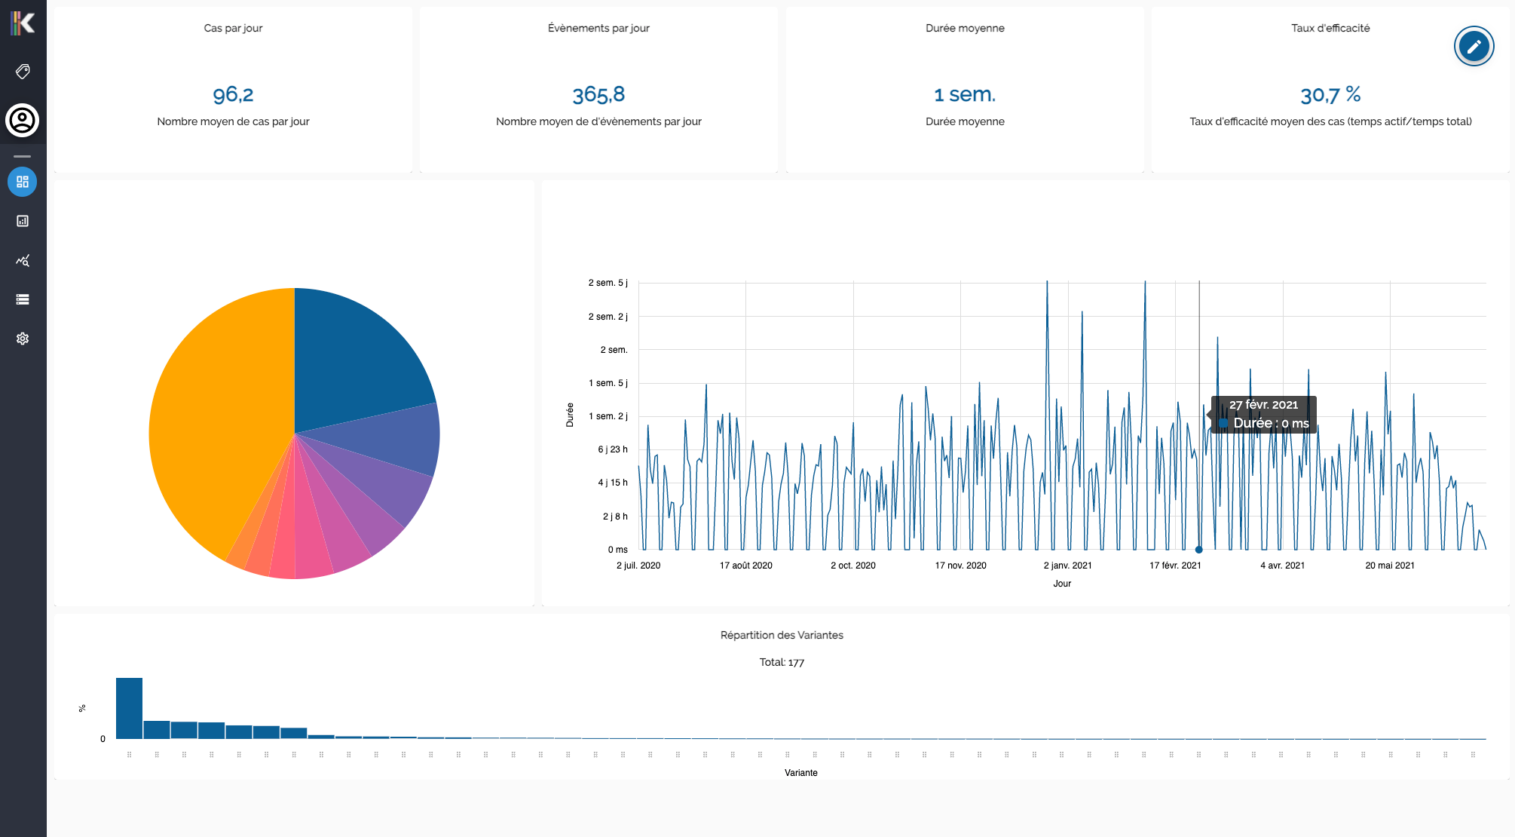Open the bar chart report icon
Viewport: 1515px width, 837px height.
coord(23,221)
